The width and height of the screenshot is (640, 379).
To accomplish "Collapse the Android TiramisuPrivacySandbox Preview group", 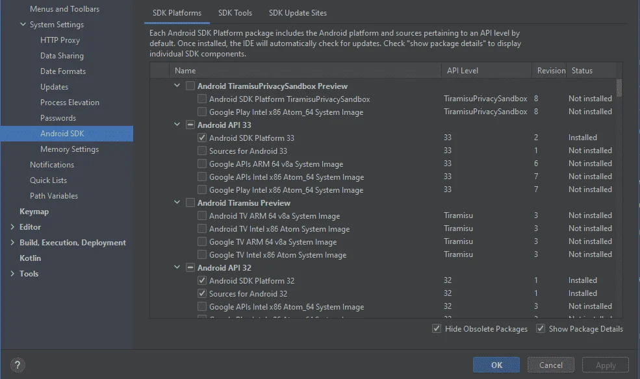I will (x=177, y=86).
